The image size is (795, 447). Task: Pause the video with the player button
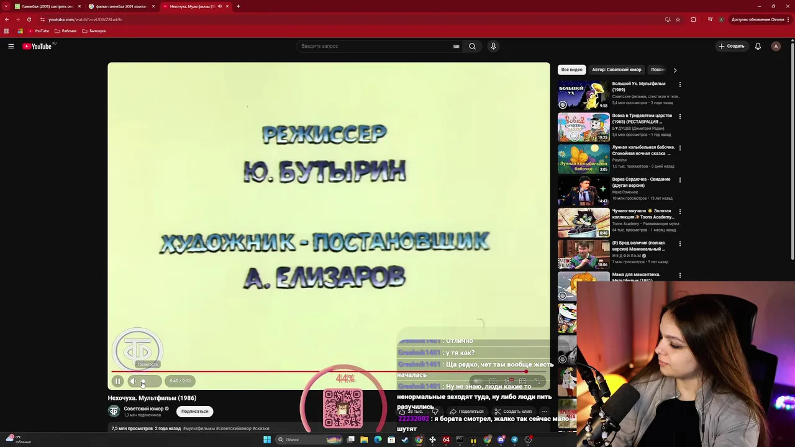tap(117, 381)
